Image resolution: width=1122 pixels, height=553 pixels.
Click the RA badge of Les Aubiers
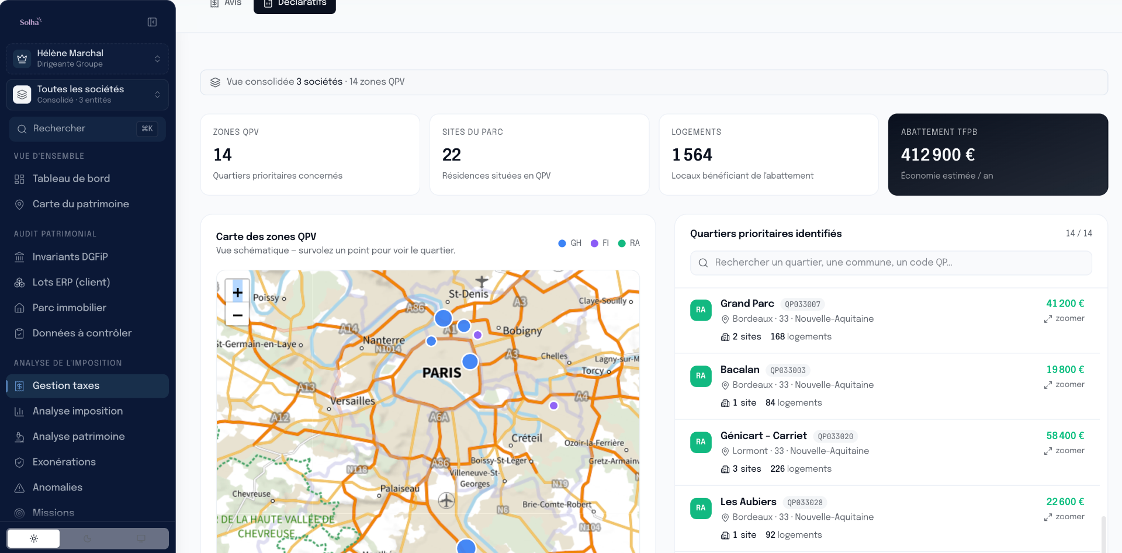point(701,508)
